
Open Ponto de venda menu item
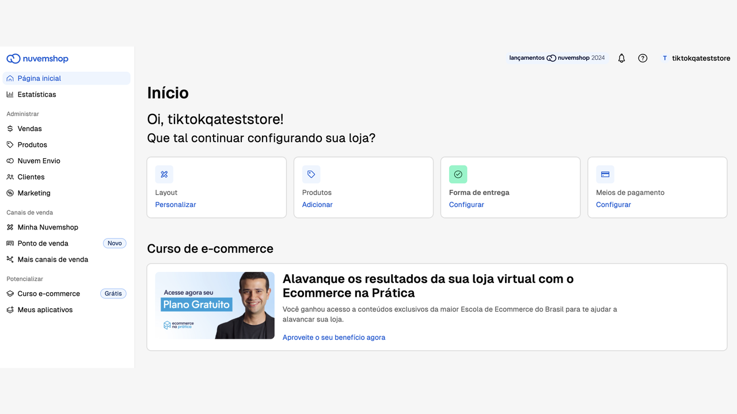43,243
